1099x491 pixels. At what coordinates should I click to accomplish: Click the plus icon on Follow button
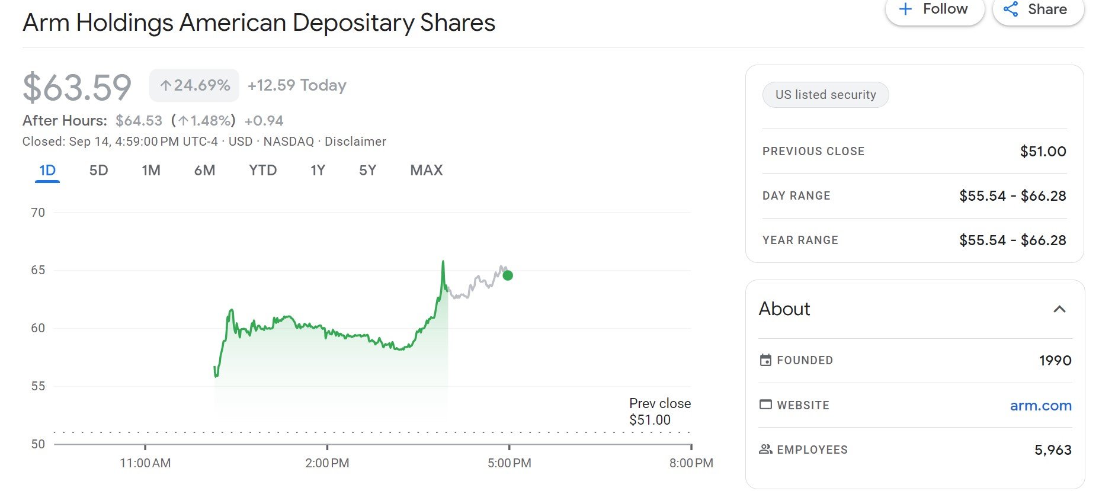(905, 9)
